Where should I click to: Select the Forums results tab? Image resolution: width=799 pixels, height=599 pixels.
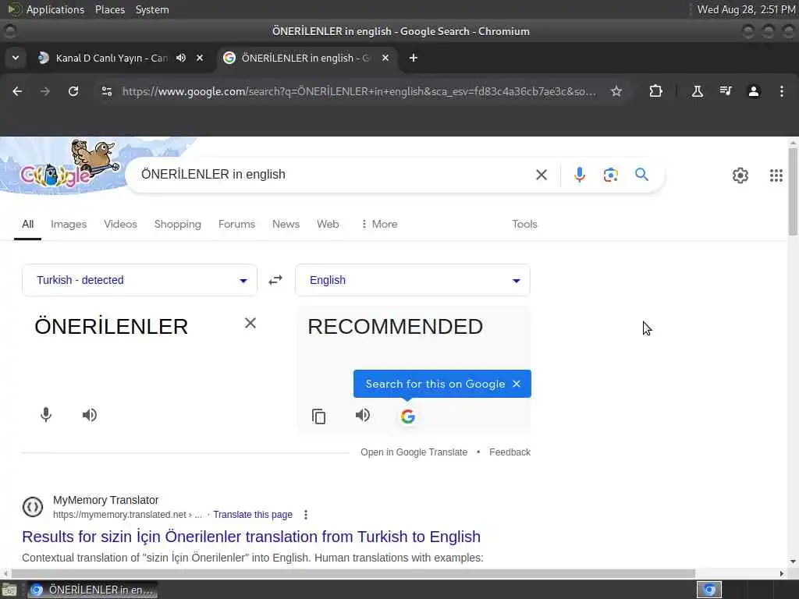[236, 224]
